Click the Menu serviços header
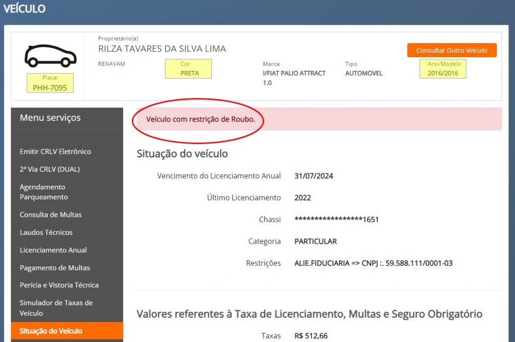The image size is (515, 342). tap(50, 118)
